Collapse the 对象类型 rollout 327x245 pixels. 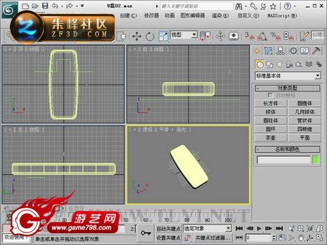pyautogui.click(x=288, y=88)
